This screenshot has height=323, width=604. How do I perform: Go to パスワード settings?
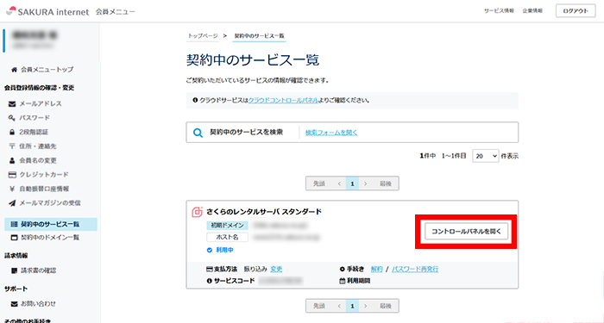click(x=35, y=118)
